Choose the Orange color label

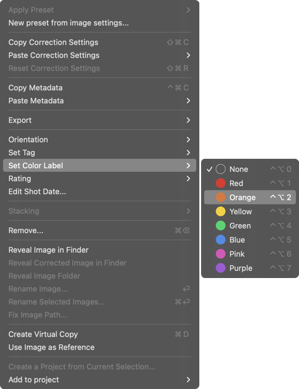point(249,198)
